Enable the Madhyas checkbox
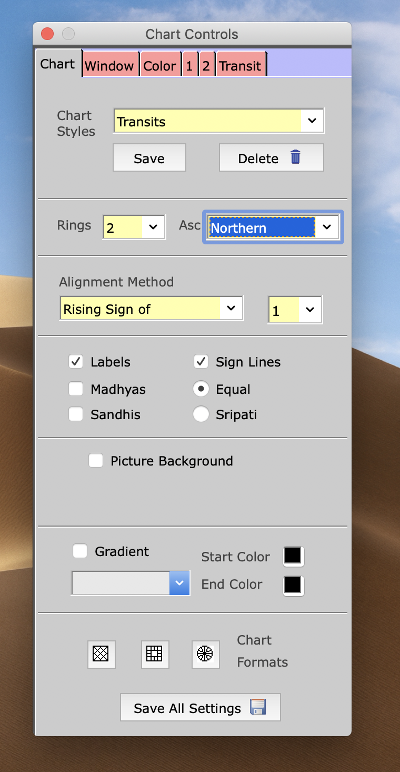This screenshot has width=400, height=772. point(76,389)
